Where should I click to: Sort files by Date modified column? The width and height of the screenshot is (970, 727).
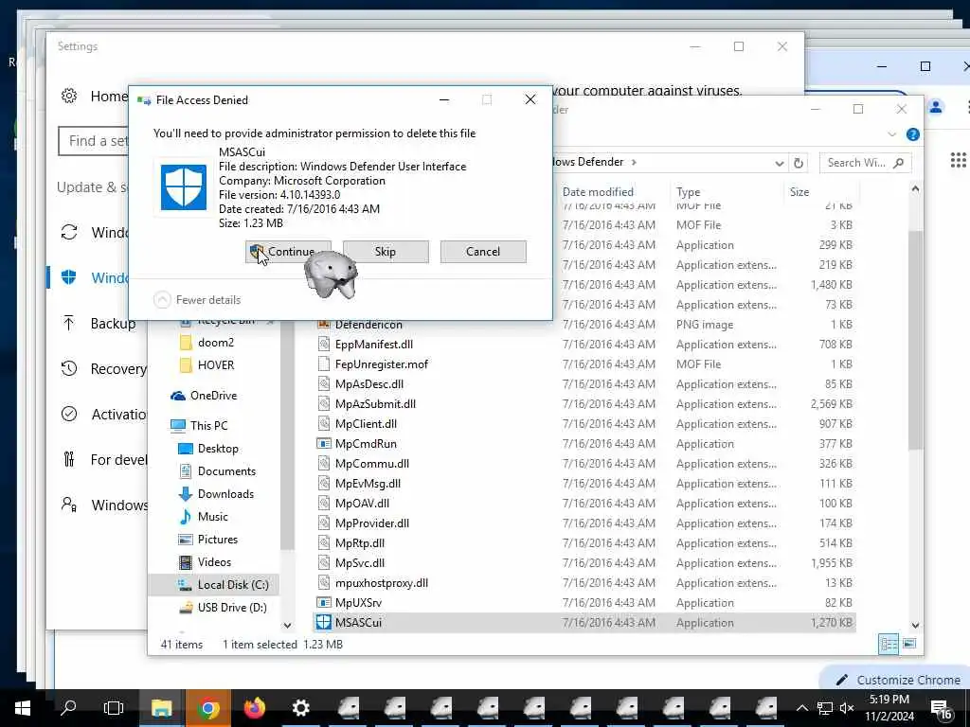599,191
